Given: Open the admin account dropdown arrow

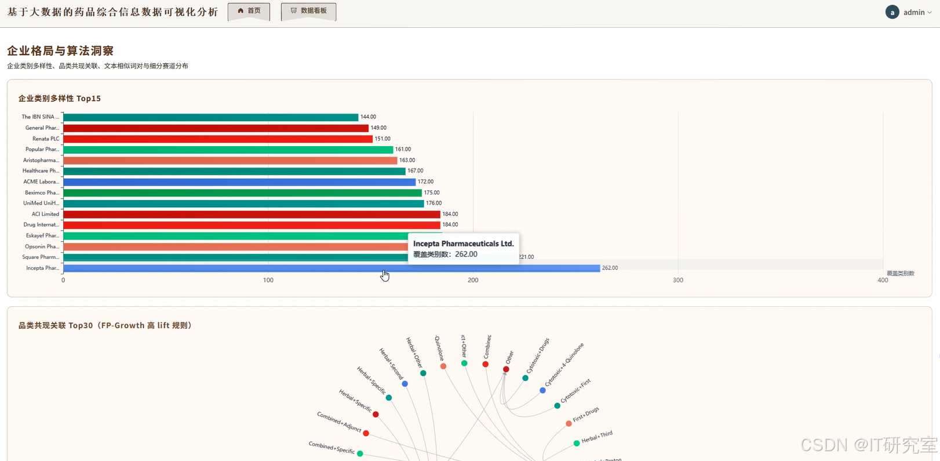Looking at the screenshot, I should [x=930, y=13].
